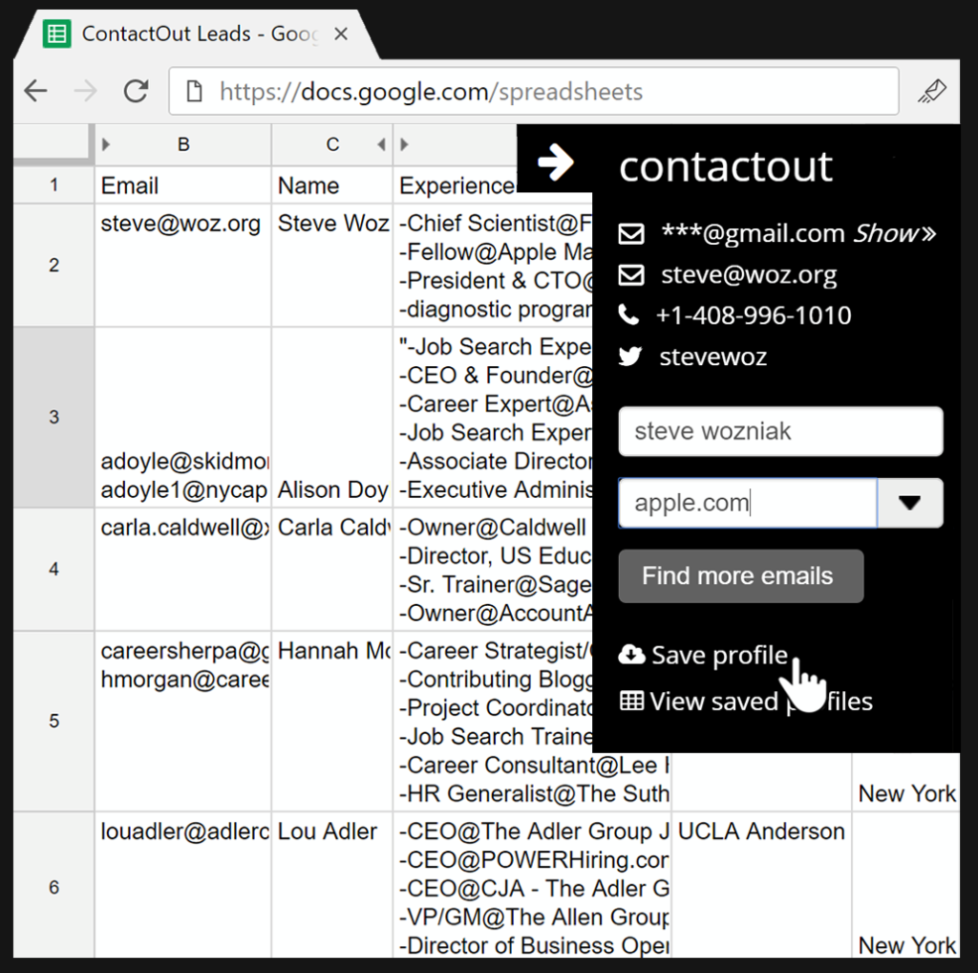Click the Experience header cell
978x973 pixels.
click(x=457, y=184)
